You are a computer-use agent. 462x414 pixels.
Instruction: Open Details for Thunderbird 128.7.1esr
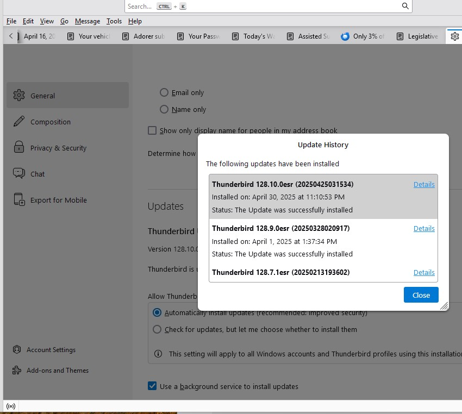(x=424, y=272)
